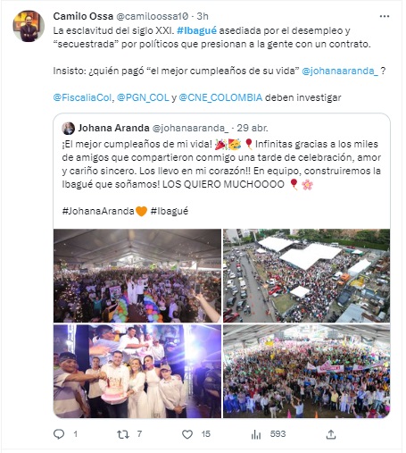Open the @FiscaliaCol mention
The width and height of the screenshot is (406, 453).
[82, 97]
